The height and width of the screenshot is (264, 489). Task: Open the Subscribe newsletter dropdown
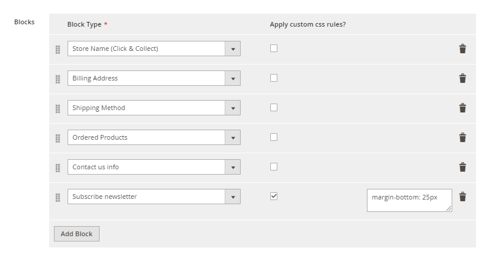pos(154,197)
